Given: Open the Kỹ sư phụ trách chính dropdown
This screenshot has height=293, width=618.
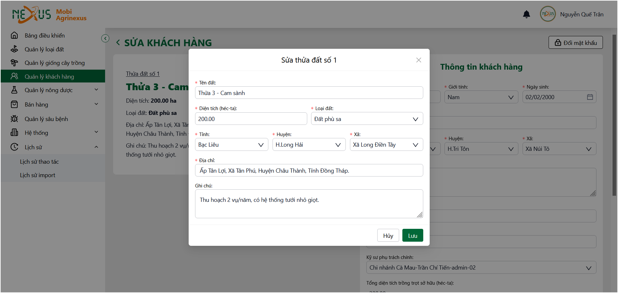Looking at the screenshot, I should coord(481,268).
